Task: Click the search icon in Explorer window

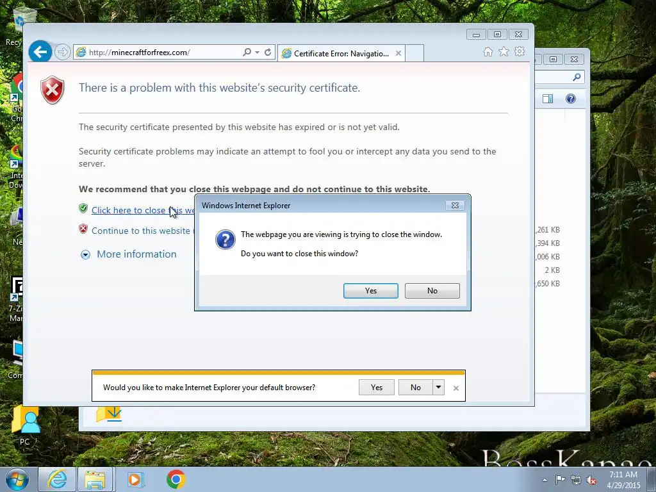Action: [577, 77]
